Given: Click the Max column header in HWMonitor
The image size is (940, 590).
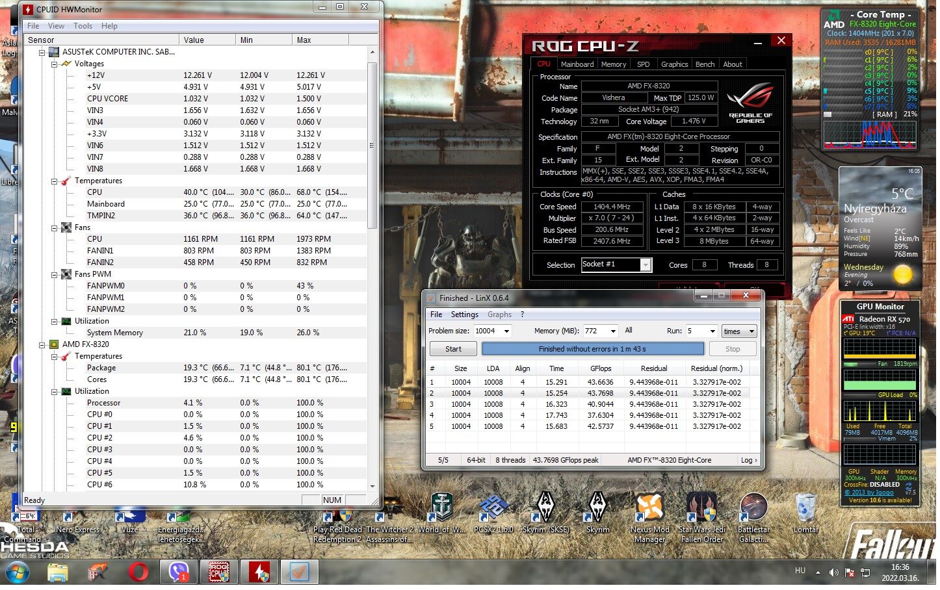Looking at the screenshot, I should pyautogui.click(x=322, y=40).
